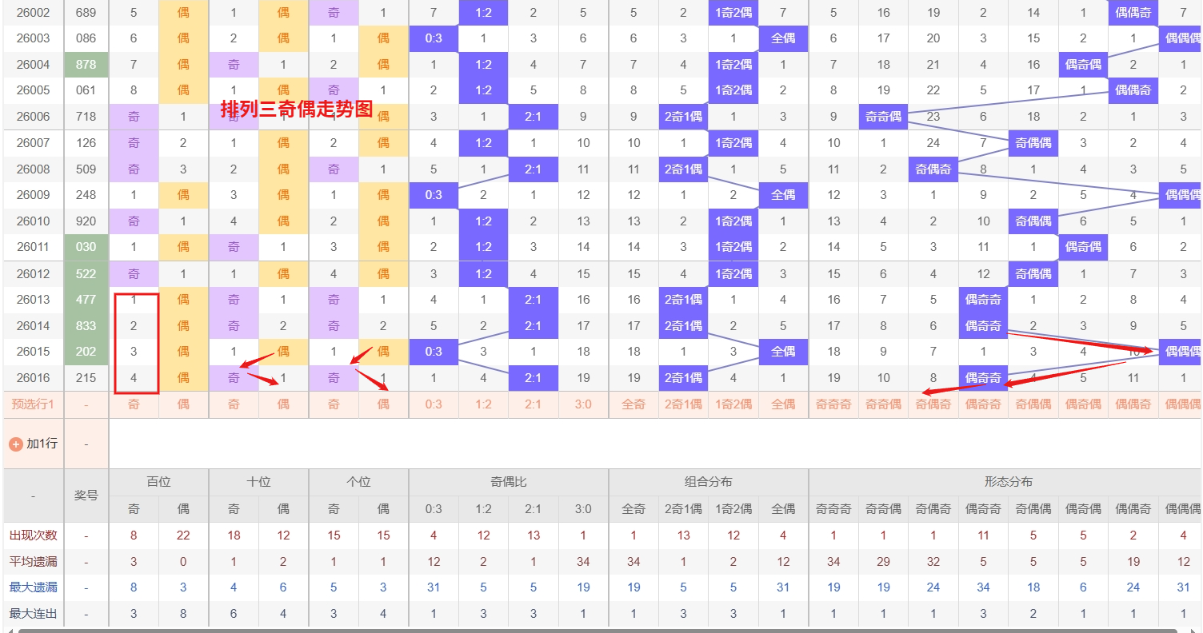Click the plus icon beside 加1行
The width and height of the screenshot is (1203, 633).
[x=15, y=444]
